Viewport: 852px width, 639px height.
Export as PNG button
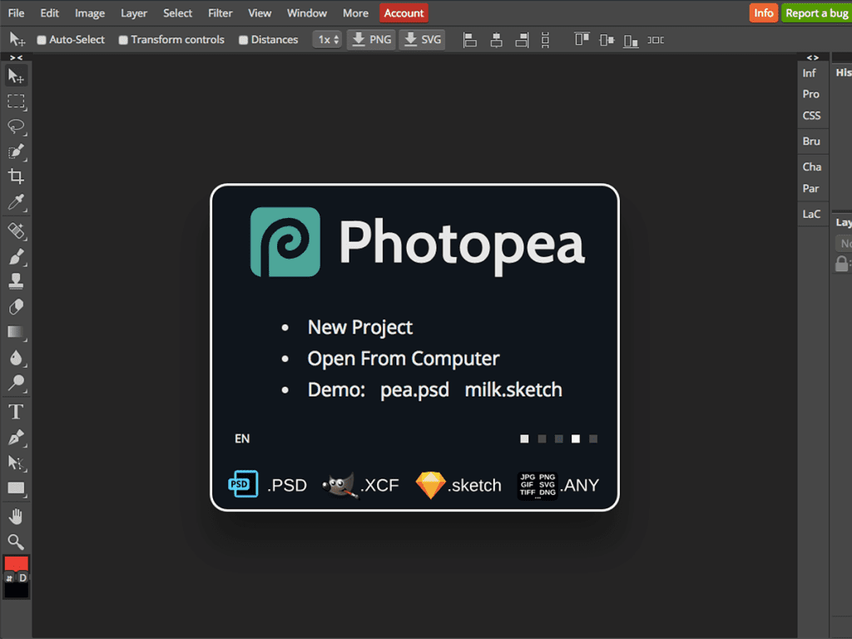372,40
